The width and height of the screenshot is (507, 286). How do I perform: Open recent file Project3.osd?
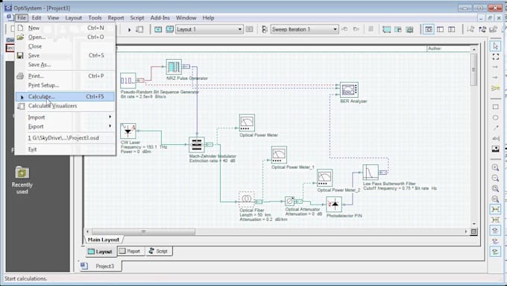[65, 137]
